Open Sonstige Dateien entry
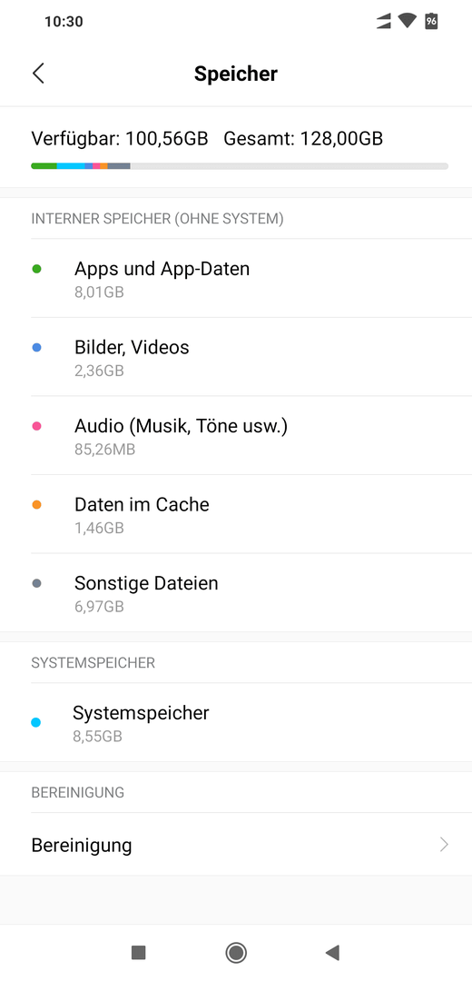 [x=236, y=592]
